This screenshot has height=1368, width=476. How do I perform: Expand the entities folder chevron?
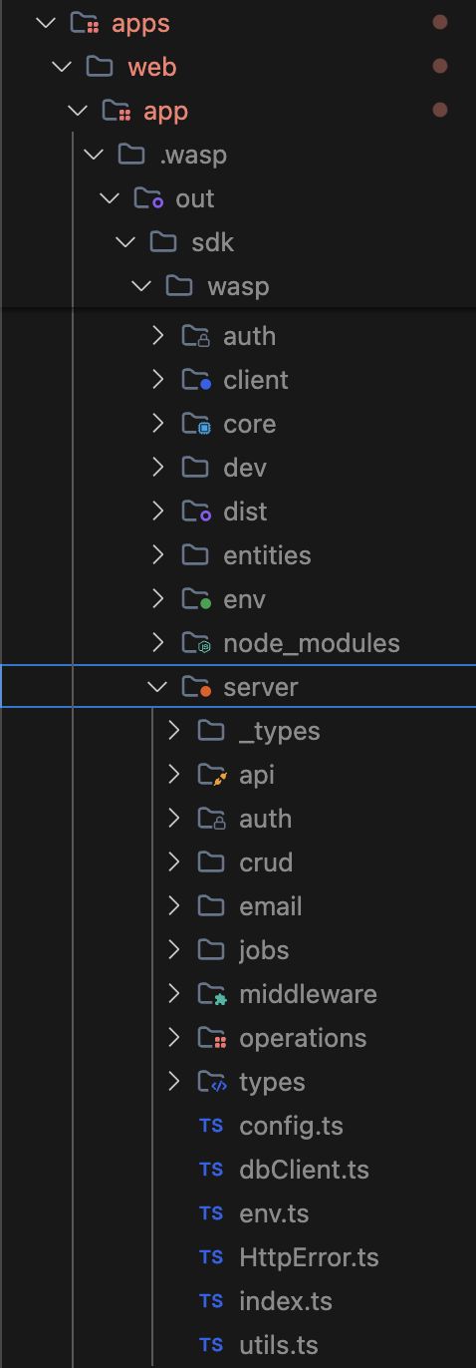[x=157, y=555]
